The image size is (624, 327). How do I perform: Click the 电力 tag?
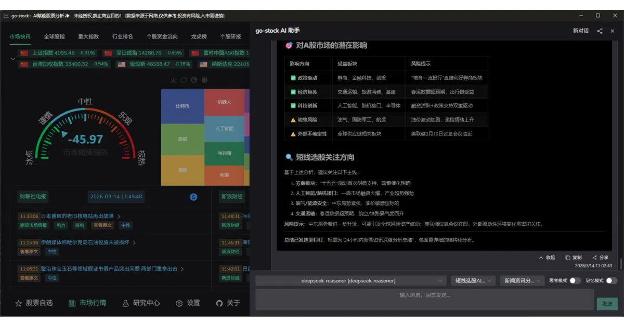(x=61, y=225)
